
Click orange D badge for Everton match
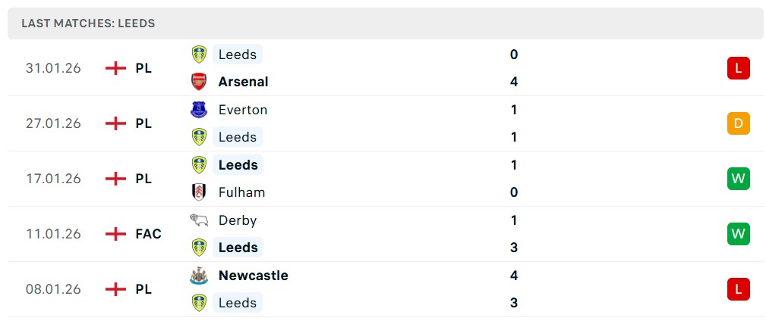(x=738, y=123)
